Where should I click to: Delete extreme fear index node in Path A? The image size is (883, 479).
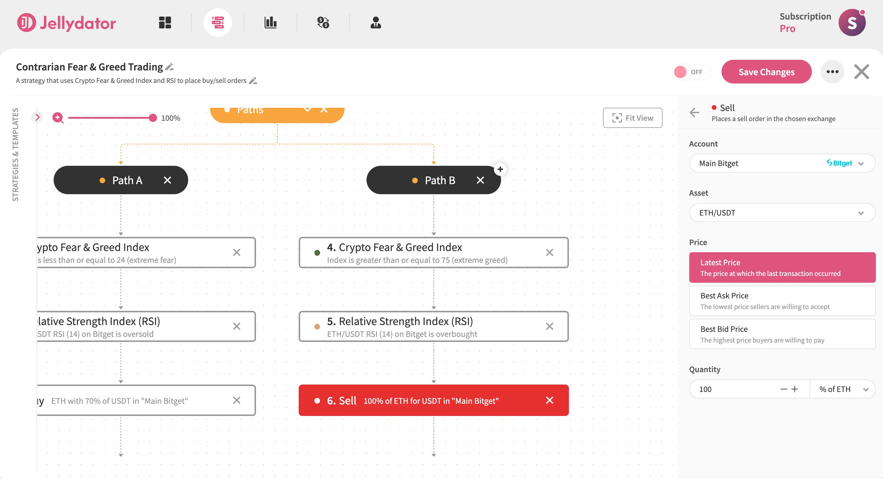pyautogui.click(x=236, y=252)
